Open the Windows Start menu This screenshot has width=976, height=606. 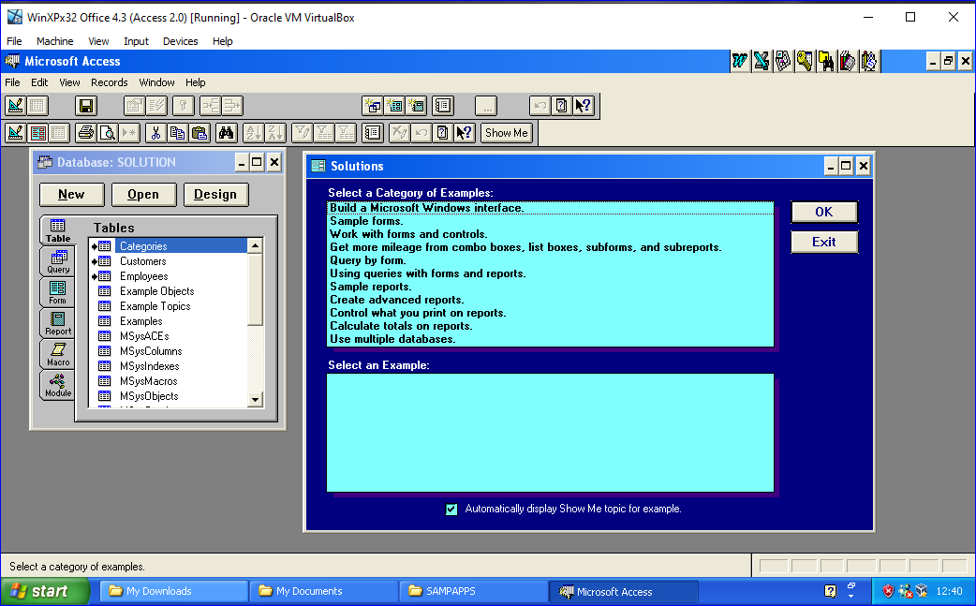pos(45,591)
